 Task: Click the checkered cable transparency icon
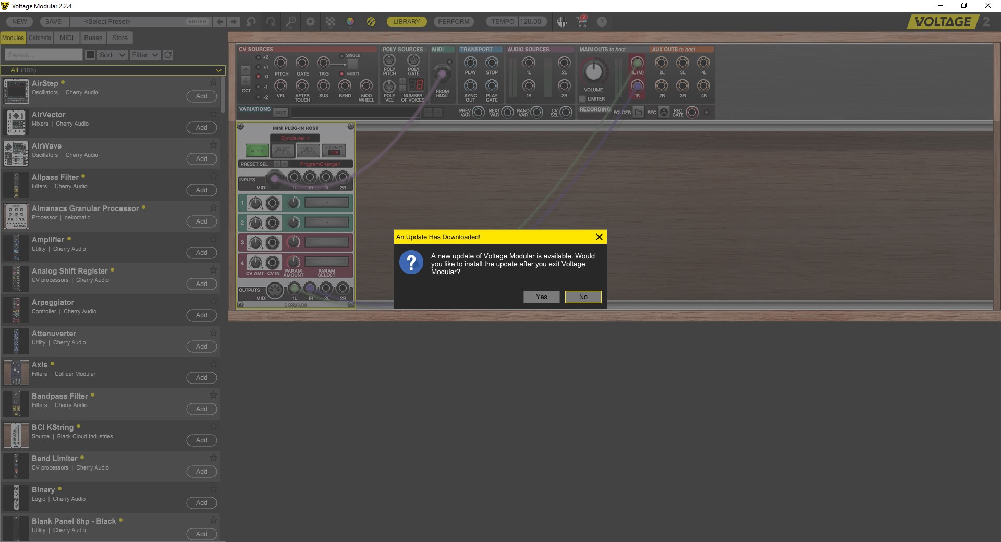point(331,22)
